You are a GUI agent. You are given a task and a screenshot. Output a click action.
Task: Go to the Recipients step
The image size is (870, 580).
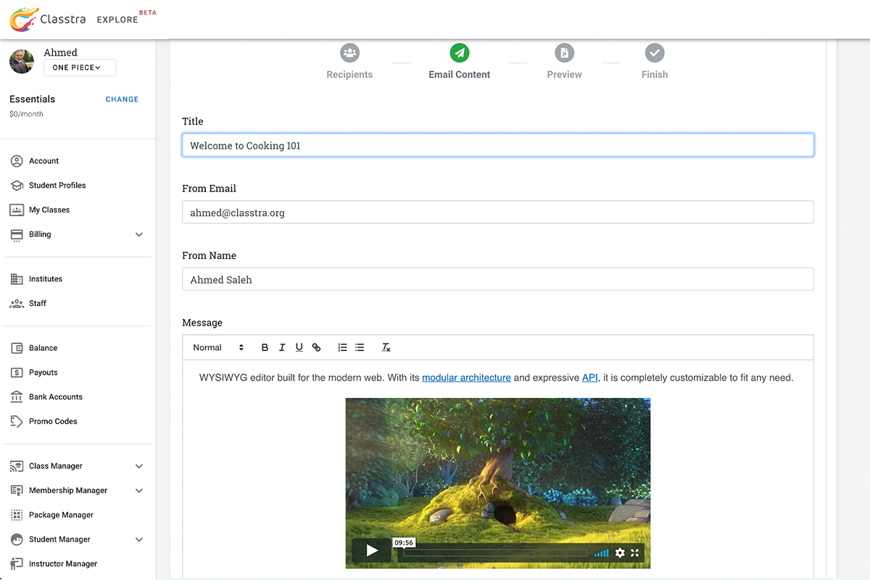[349, 61]
